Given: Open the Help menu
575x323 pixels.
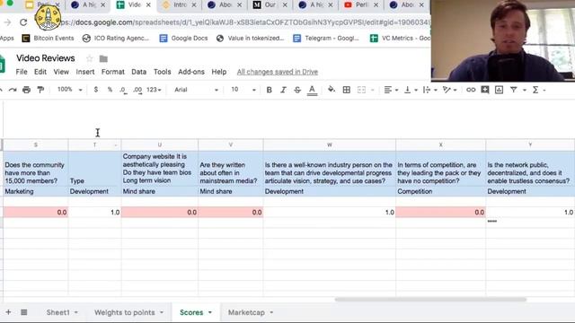Looking at the screenshot, I should tap(218, 72).
